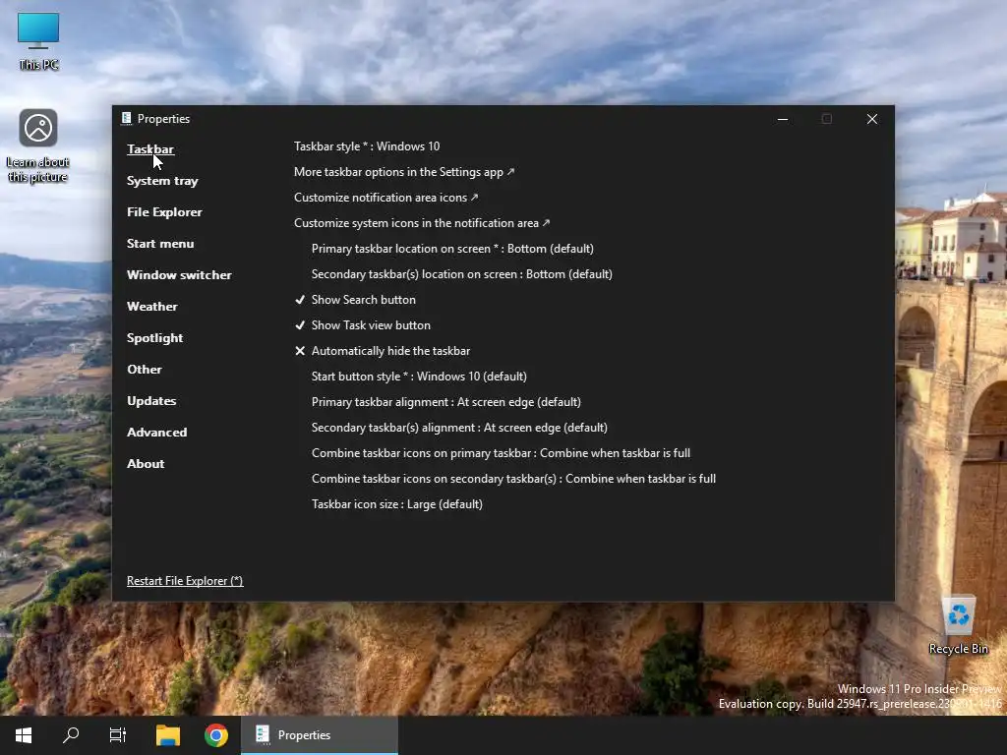This screenshot has height=755, width=1007.
Task: Change Secondary taskbar(s) location on screen
Action: point(462,274)
